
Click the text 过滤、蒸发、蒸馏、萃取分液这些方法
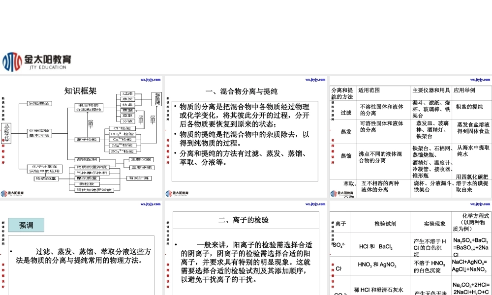pos(84,256)
